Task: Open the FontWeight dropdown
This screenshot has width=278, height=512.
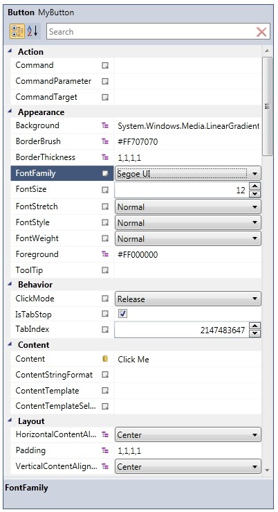Action: [187, 239]
